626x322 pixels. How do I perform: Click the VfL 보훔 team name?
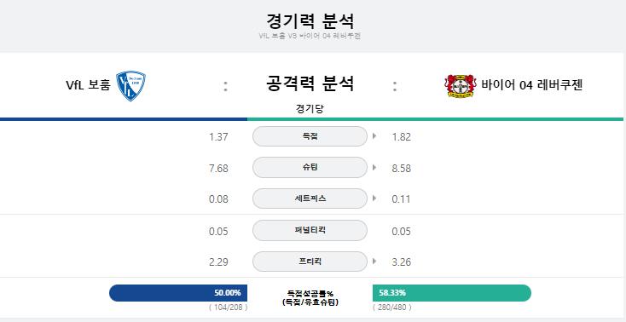88,85
